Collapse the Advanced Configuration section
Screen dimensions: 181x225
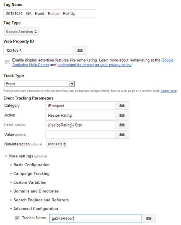34,209
